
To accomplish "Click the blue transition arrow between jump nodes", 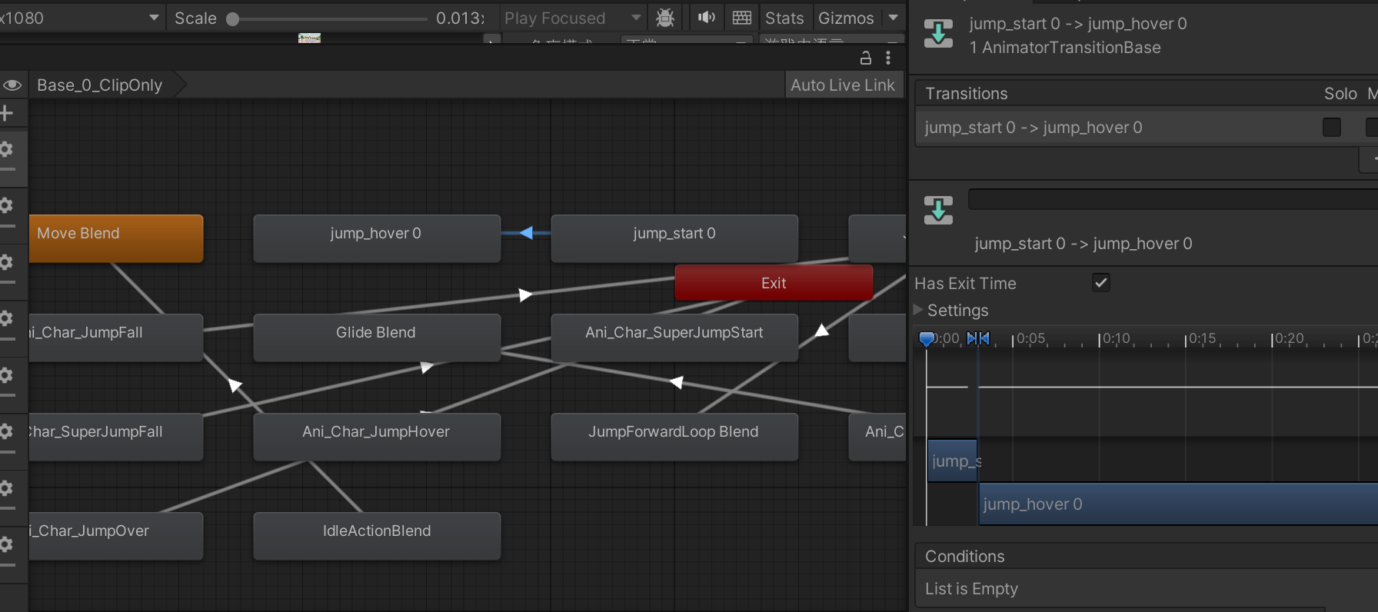I will [x=527, y=233].
